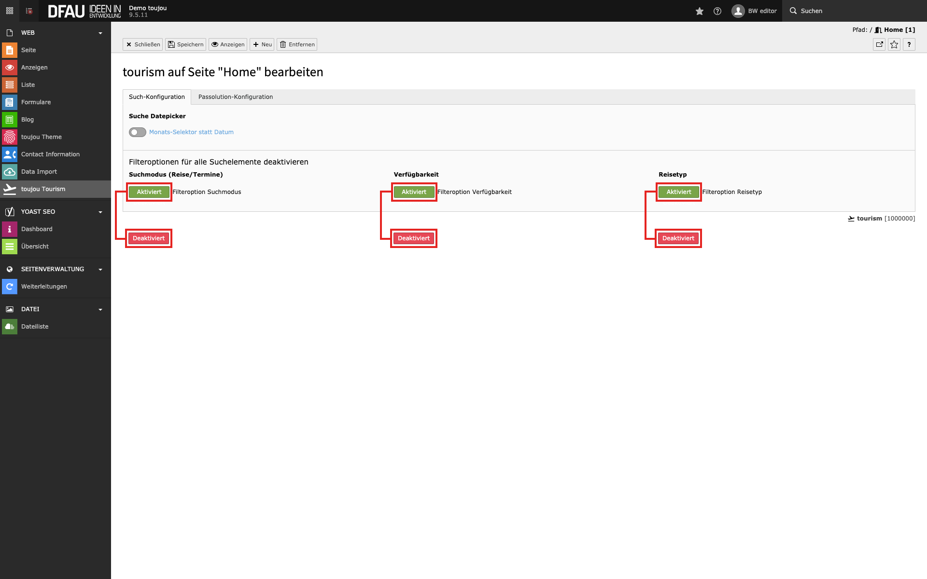The height and width of the screenshot is (579, 927).
Task: Open record in new window icon
Action: tap(879, 44)
